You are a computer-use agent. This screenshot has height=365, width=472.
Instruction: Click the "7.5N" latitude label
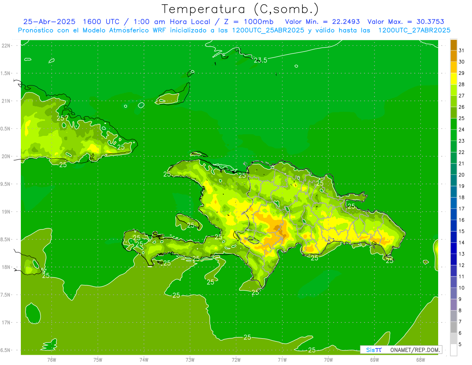[6, 295]
